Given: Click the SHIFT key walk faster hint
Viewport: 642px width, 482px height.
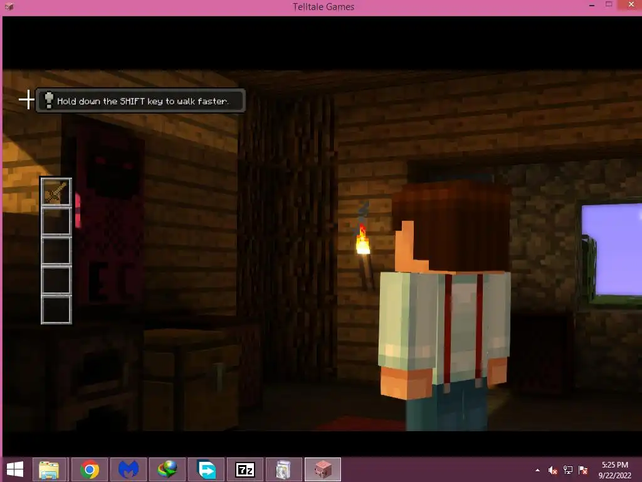Looking at the screenshot, I should [x=141, y=100].
